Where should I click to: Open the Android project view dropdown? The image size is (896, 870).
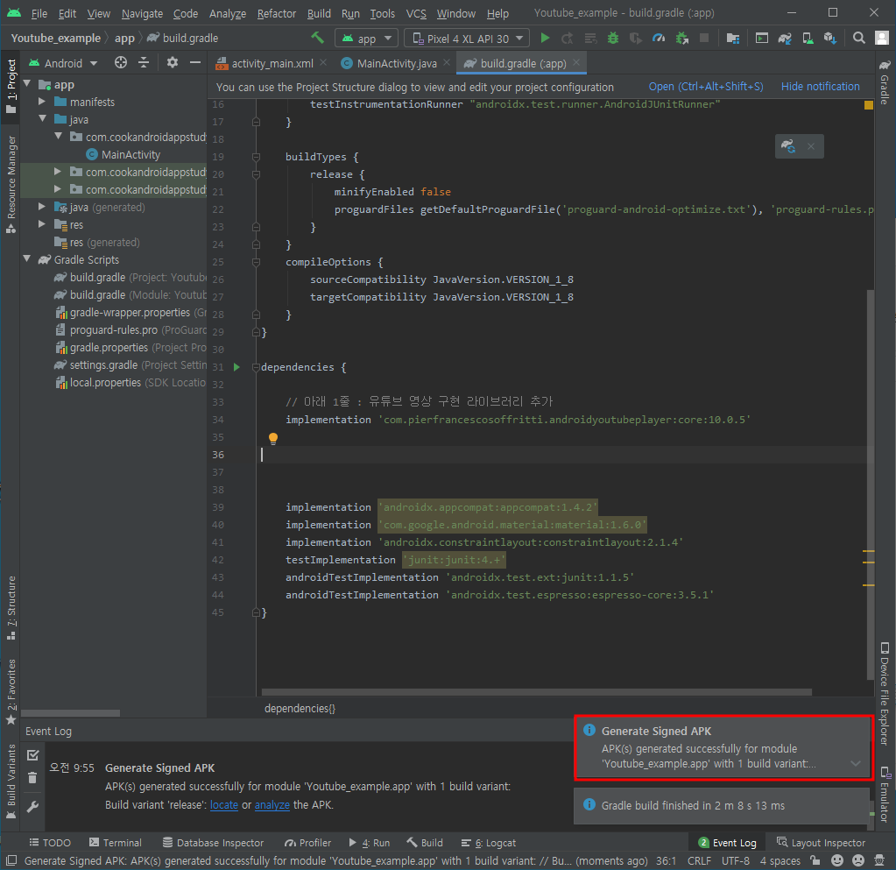63,63
